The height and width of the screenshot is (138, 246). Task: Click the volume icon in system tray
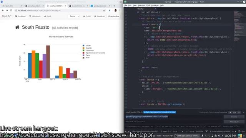tap(219, 136)
